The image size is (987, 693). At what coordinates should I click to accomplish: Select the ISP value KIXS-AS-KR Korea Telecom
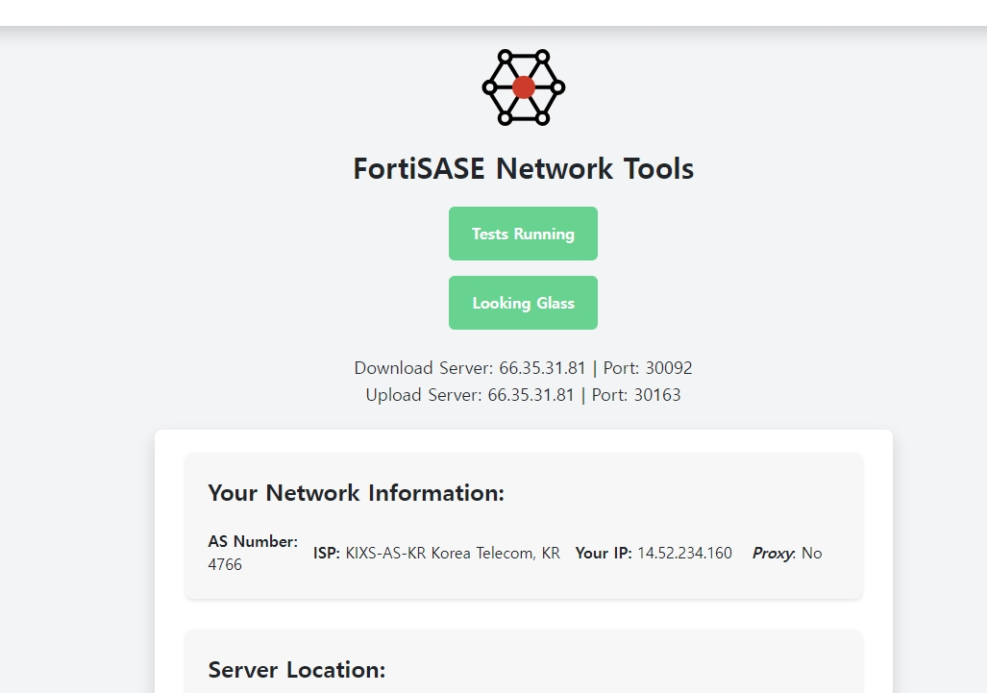[x=453, y=553]
